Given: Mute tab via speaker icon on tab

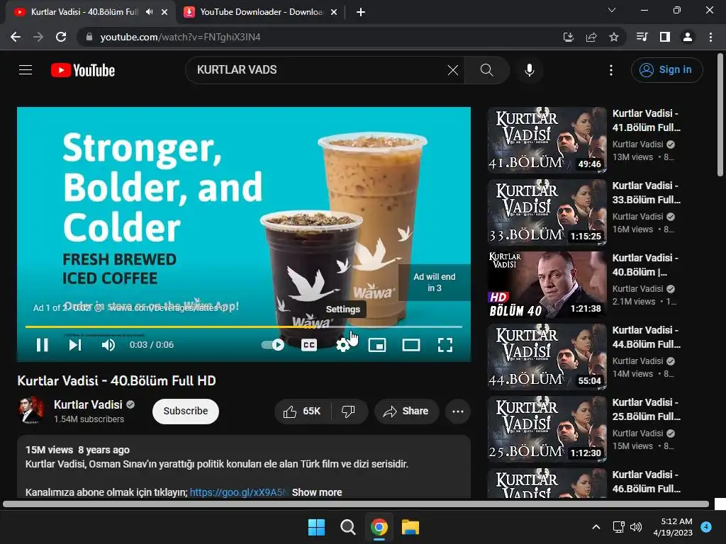Looking at the screenshot, I should tap(149, 12).
